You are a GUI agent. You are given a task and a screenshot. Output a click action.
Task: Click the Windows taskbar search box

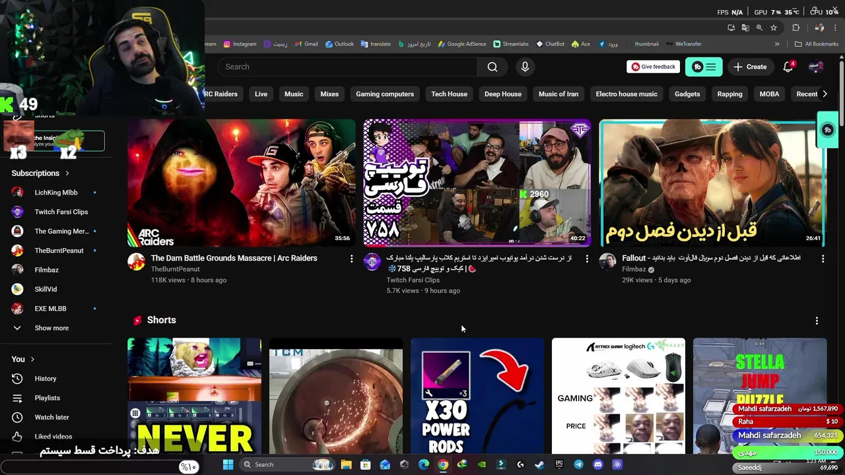coord(288,464)
